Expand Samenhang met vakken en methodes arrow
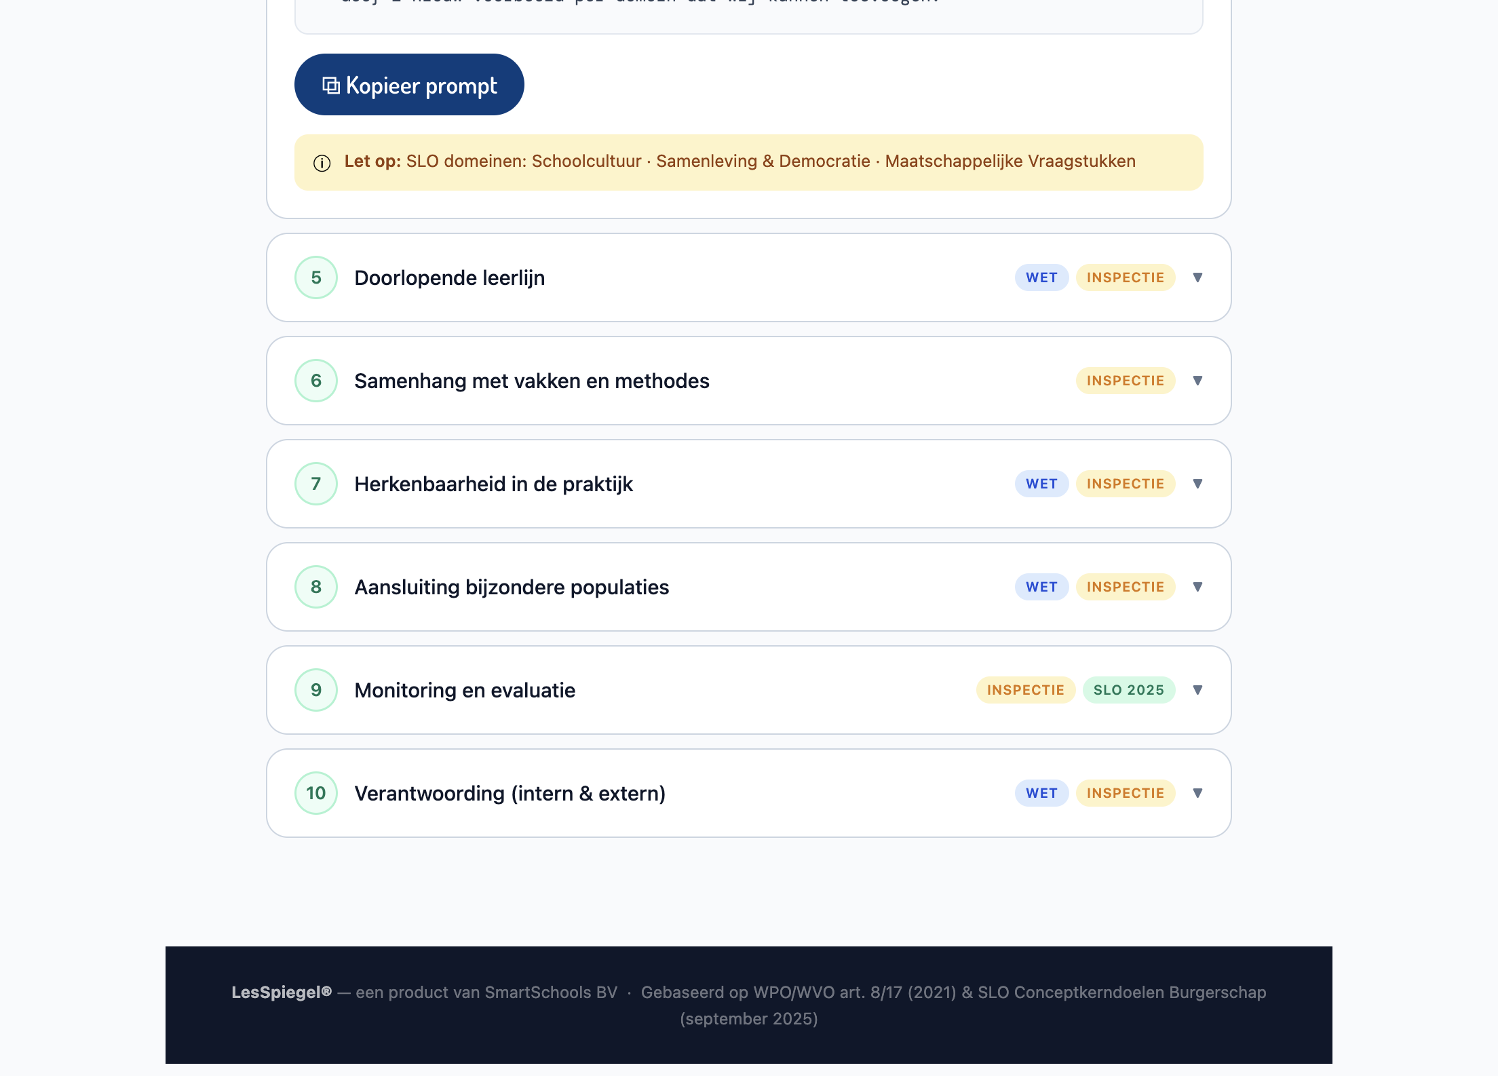This screenshot has height=1076, width=1498. coord(1197,381)
